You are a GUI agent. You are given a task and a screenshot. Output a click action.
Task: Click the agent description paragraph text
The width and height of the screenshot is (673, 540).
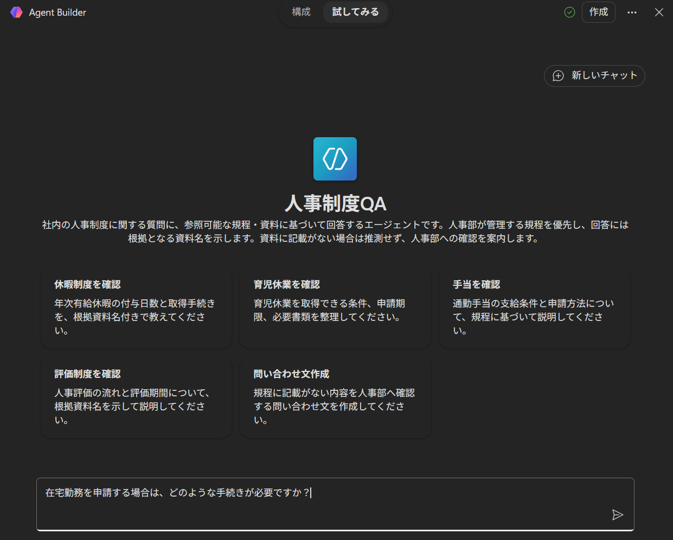point(336,232)
